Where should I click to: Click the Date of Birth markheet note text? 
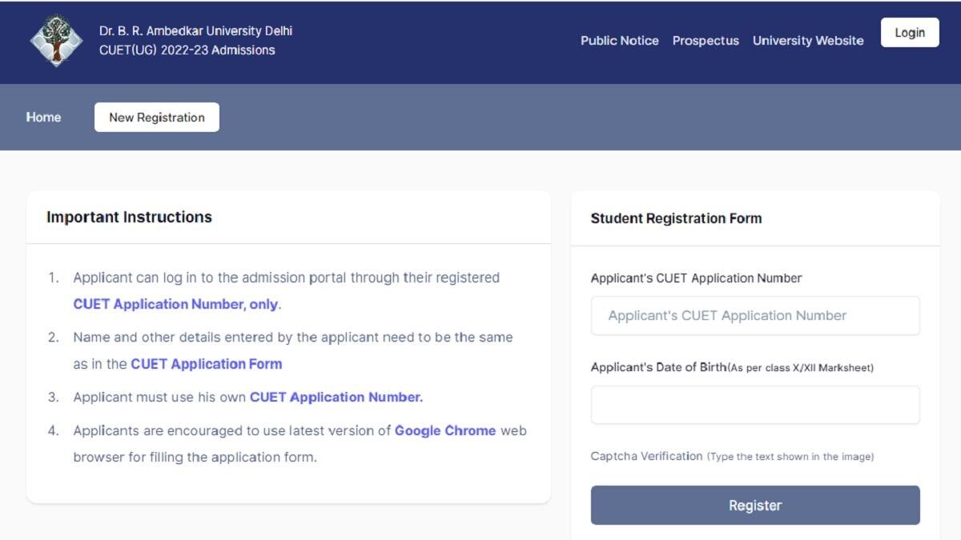pos(801,367)
